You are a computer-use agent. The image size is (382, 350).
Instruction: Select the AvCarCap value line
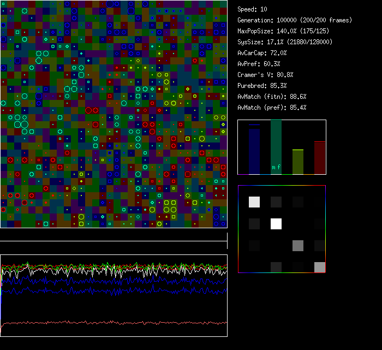(262, 53)
